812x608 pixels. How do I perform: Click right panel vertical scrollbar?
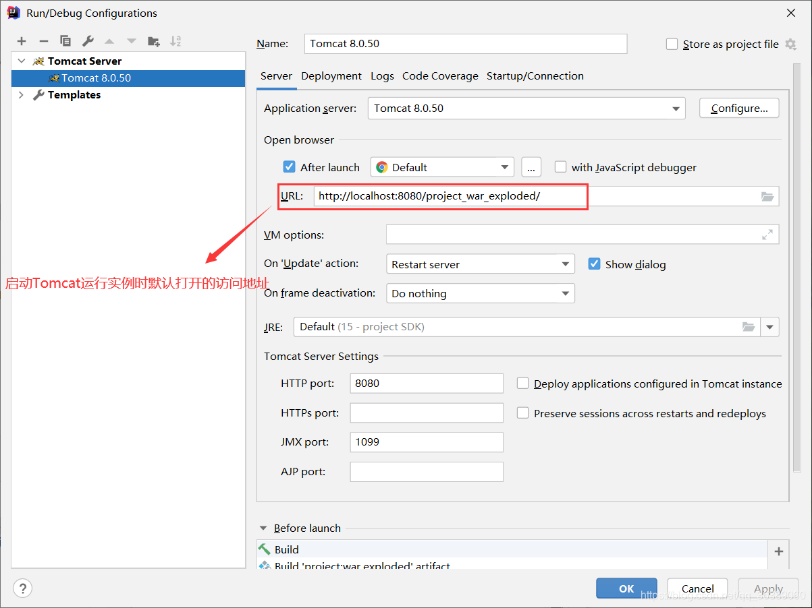[x=797, y=268]
